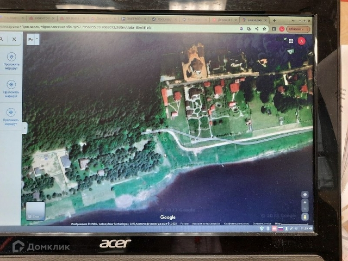Click the 11:59 clock in taskbar
348x261 pixels.
coord(304,228)
